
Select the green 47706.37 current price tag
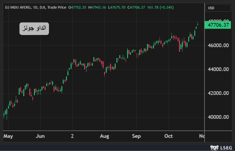point(218,25)
